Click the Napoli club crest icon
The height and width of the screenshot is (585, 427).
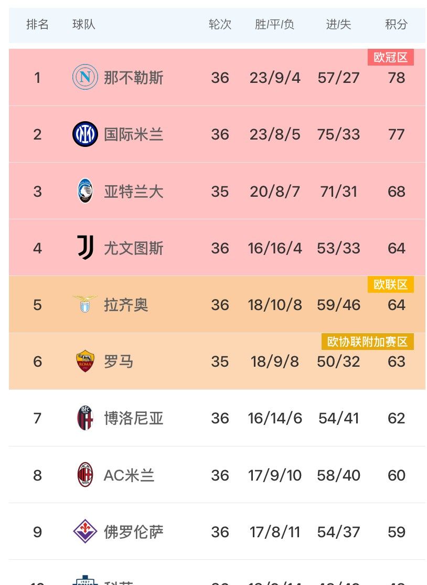click(85, 77)
